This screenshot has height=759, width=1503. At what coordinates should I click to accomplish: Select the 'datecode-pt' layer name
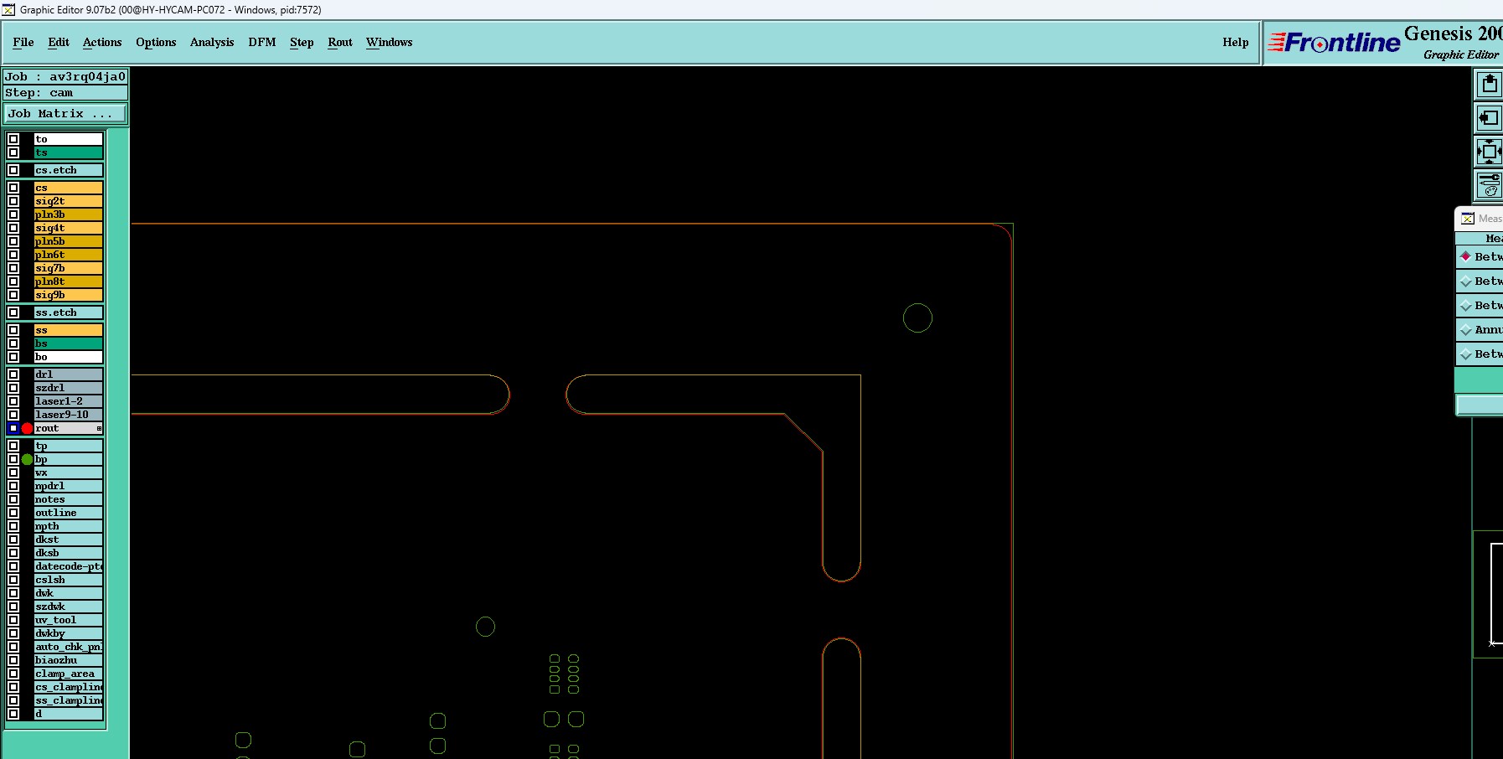coord(69,566)
